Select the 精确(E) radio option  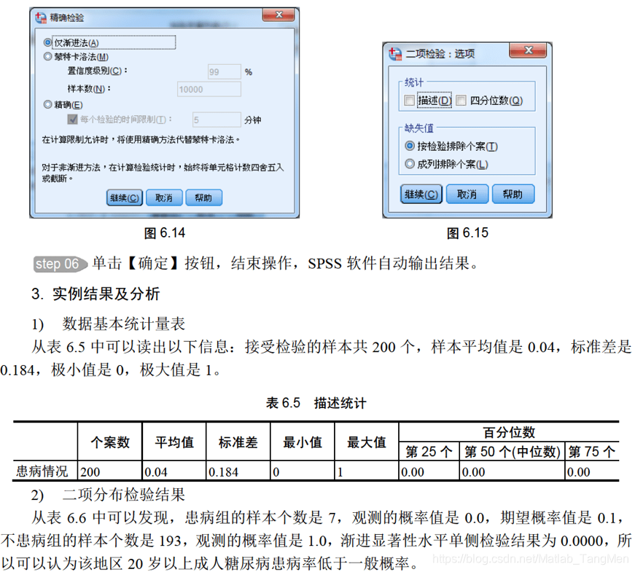[48, 105]
